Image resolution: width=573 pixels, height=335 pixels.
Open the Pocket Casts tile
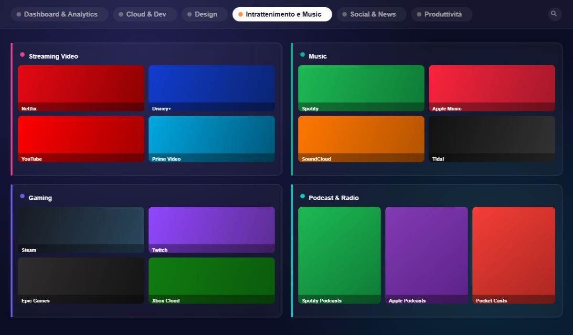[x=514, y=255]
